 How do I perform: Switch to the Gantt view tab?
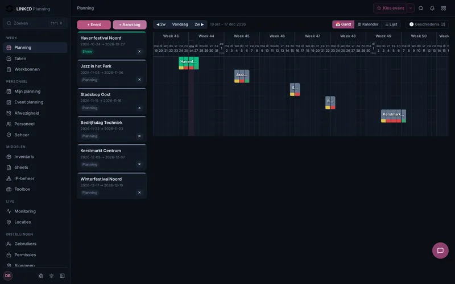coord(344,24)
